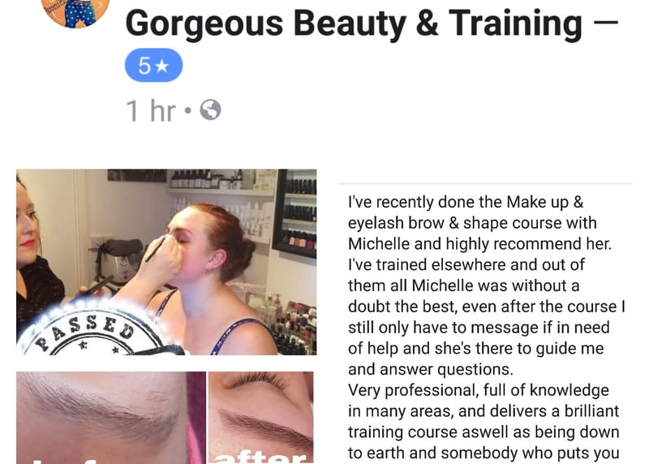Select the 'after' caption on the eyebrow photo
The image size is (649, 464).
pos(260,458)
